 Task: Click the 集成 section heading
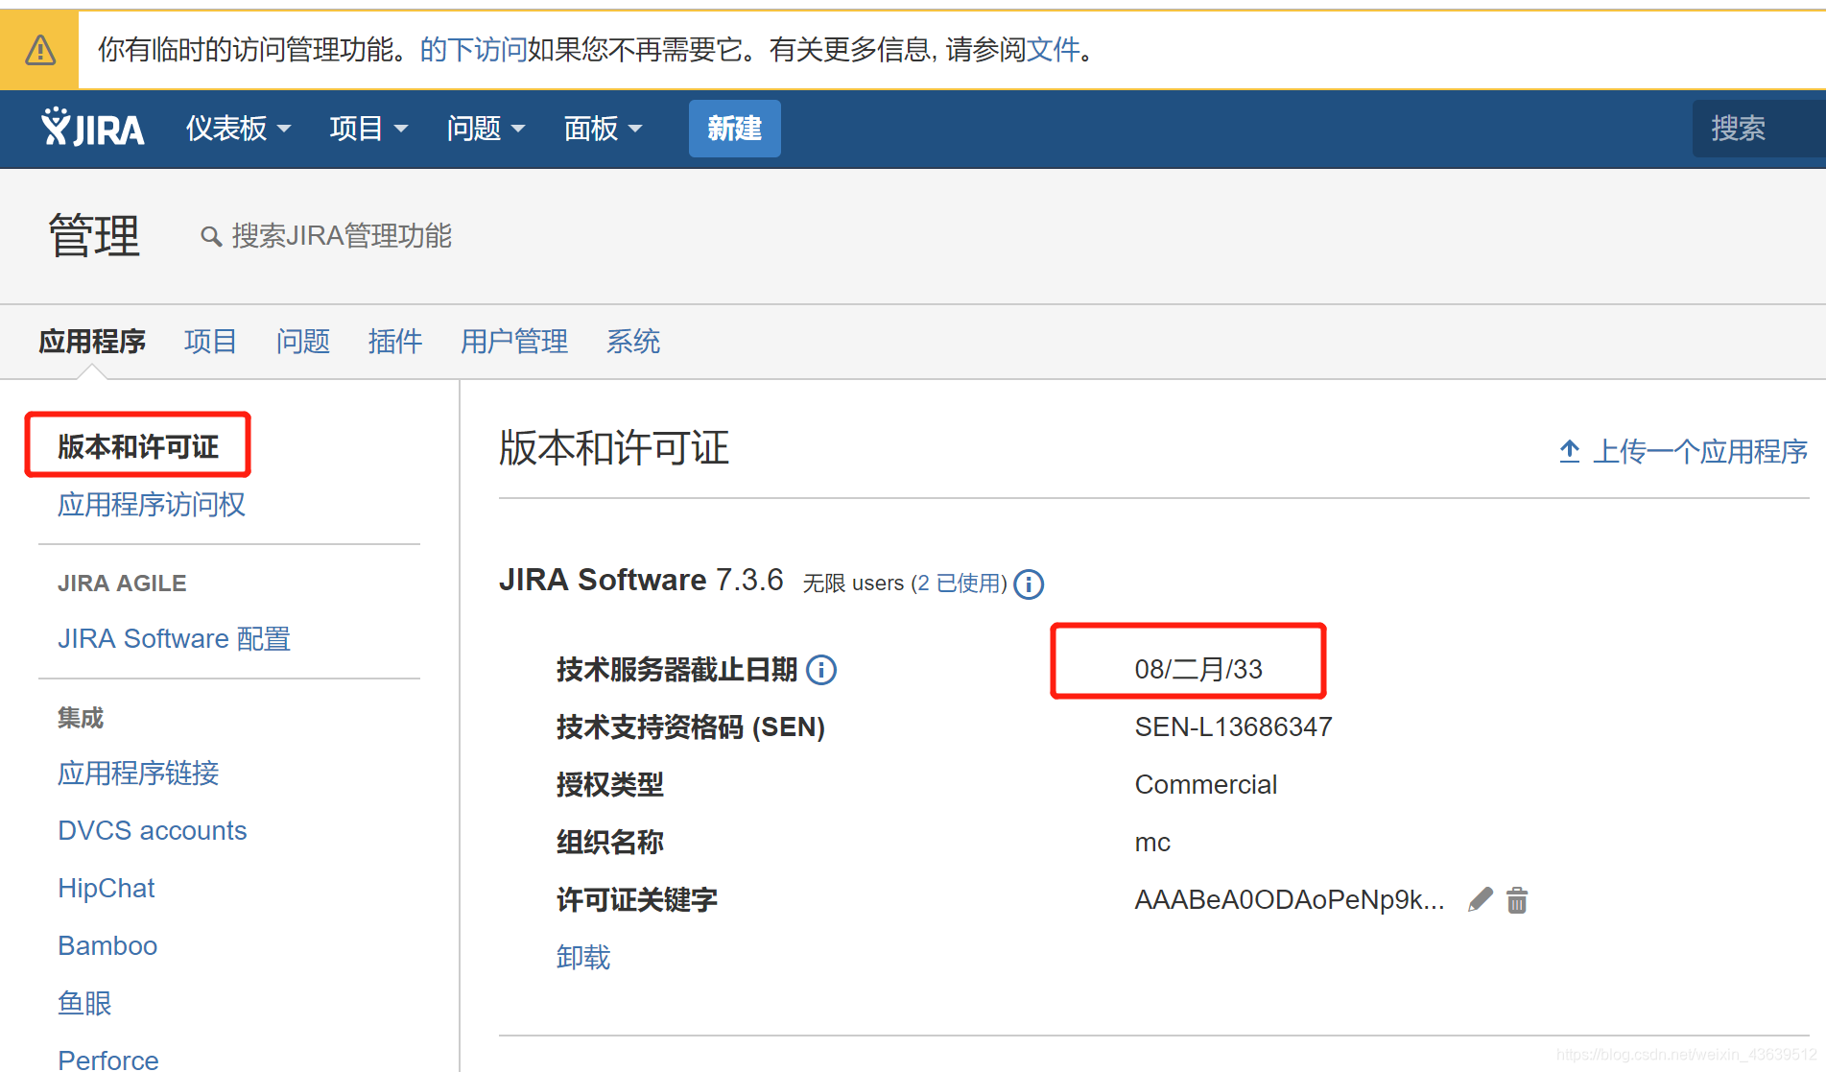(x=81, y=718)
